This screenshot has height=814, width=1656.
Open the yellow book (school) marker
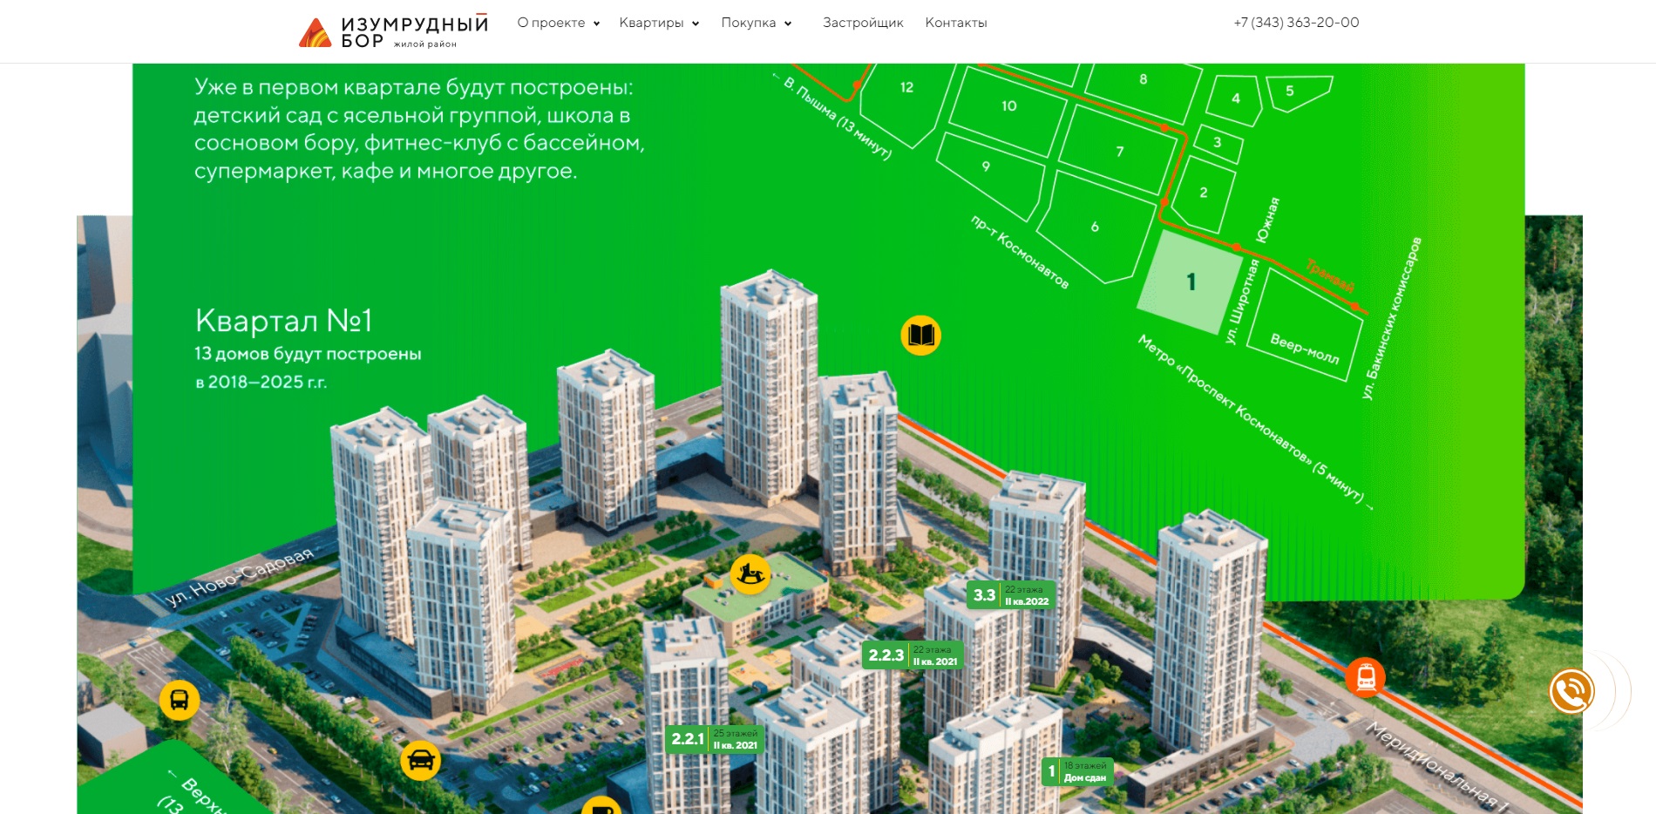[x=920, y=336]
